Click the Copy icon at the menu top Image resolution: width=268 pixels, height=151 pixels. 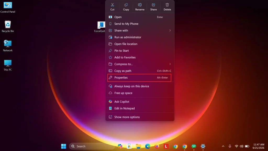click(126, 5)
